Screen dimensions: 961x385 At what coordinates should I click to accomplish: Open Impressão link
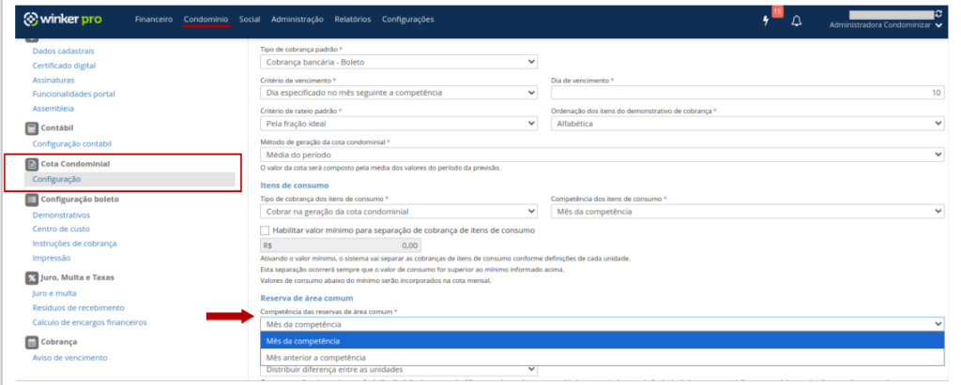point(52,259)
